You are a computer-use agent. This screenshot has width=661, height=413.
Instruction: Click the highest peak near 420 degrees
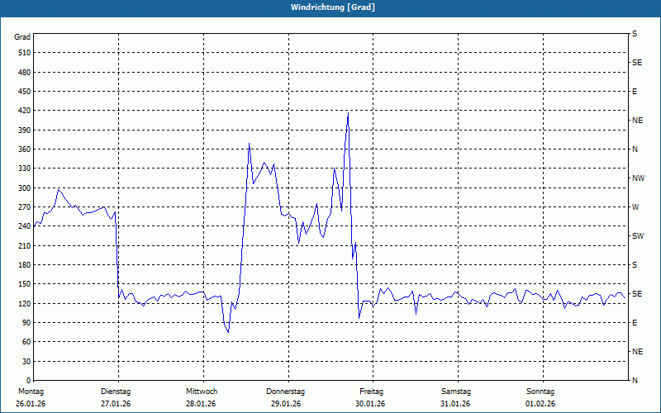(348, 113)
